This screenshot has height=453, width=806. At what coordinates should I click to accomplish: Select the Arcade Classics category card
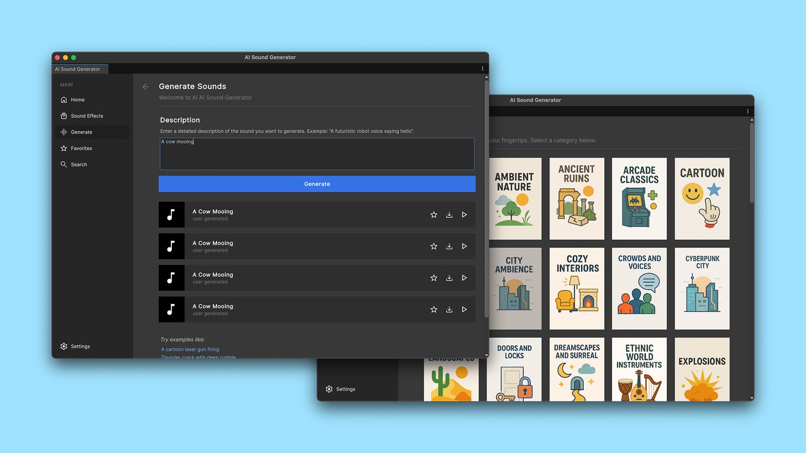(x=639, y=198)
